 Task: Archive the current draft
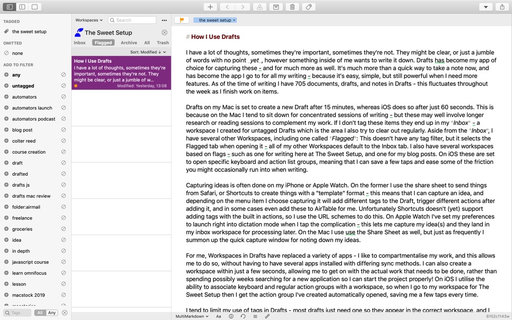[276, 7]
